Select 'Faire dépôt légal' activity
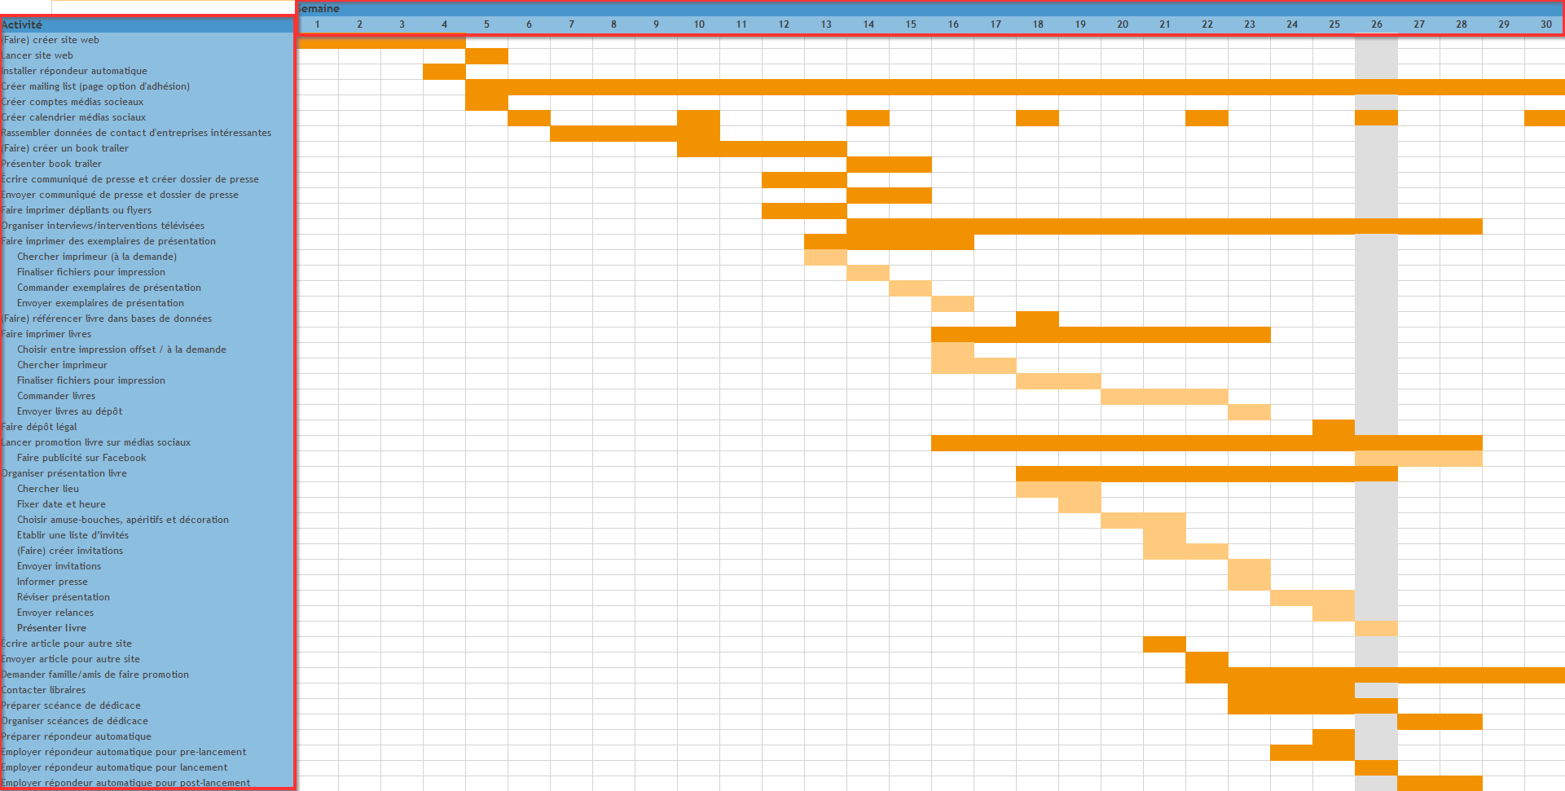Screen dimensions: 1565x791 [x=147, y=427]
